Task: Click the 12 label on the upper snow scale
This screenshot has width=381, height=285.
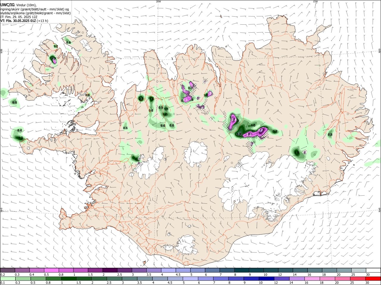Action: [280, 275]
